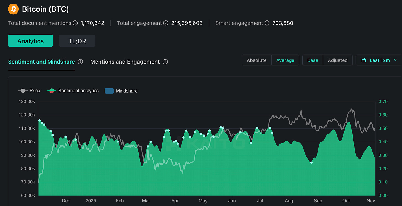Open the TL;DR view
402x206 pixels.
tap(77, 41)
